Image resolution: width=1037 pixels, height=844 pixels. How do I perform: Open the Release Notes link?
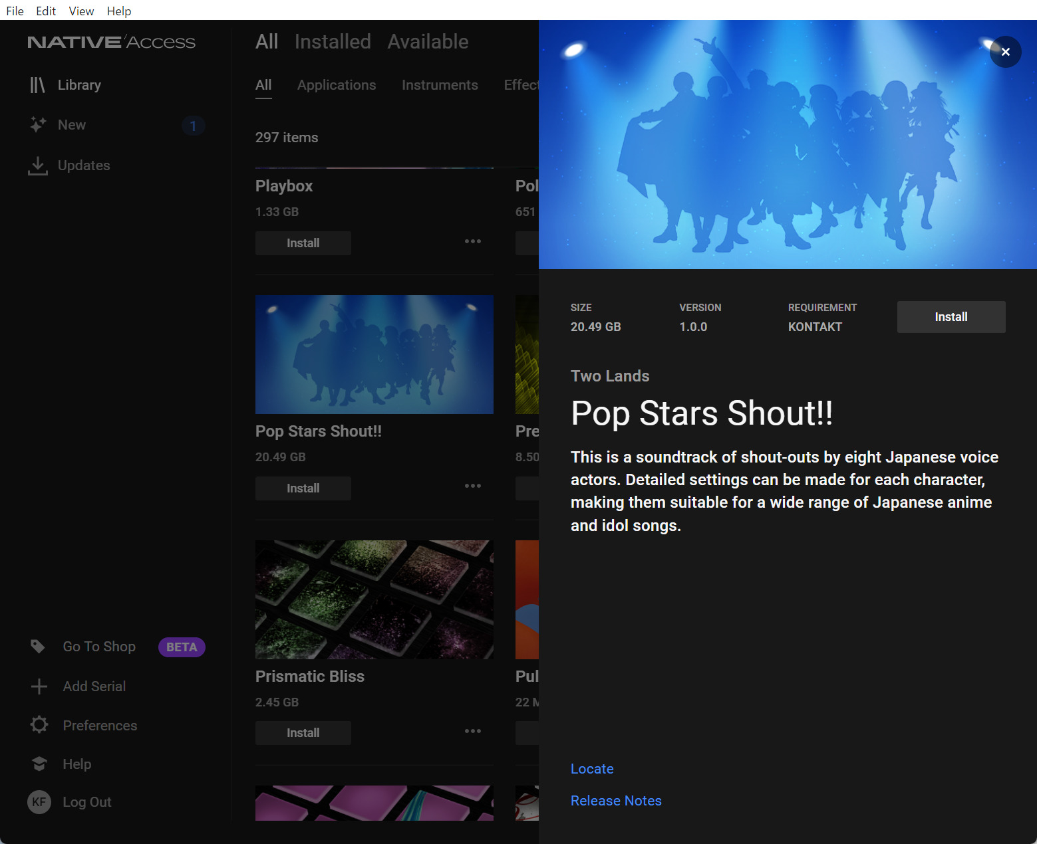pos(616,801)
